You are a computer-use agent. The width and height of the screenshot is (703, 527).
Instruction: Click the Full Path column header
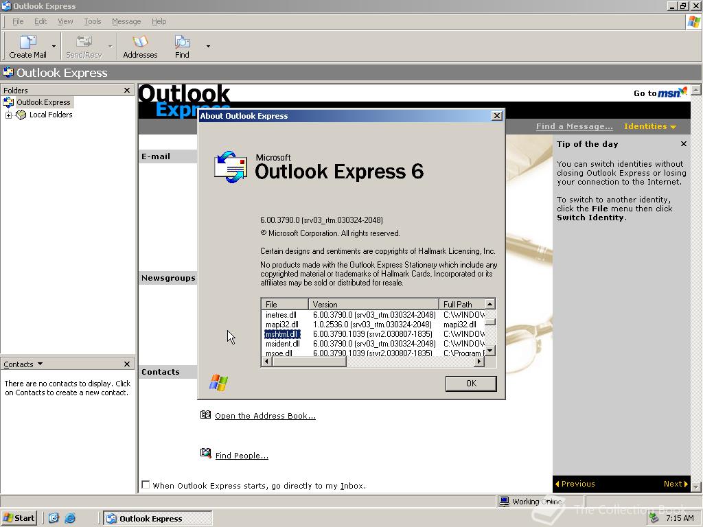pos(462,304)
